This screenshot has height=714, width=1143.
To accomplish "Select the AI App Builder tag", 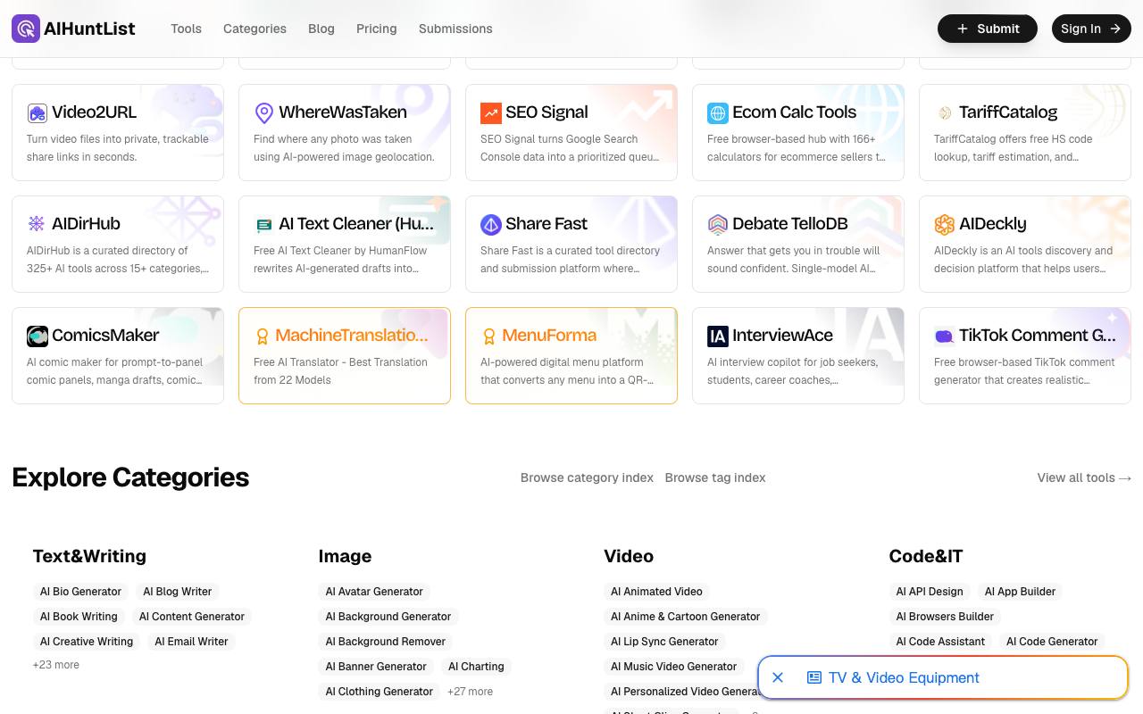I will click(1020, 592).
